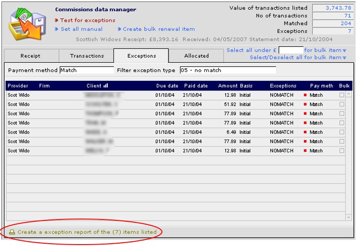The width and height of the screenshot is (356, 246).
Task: Click the Test for exceptions link
Action: click(85, 20)
